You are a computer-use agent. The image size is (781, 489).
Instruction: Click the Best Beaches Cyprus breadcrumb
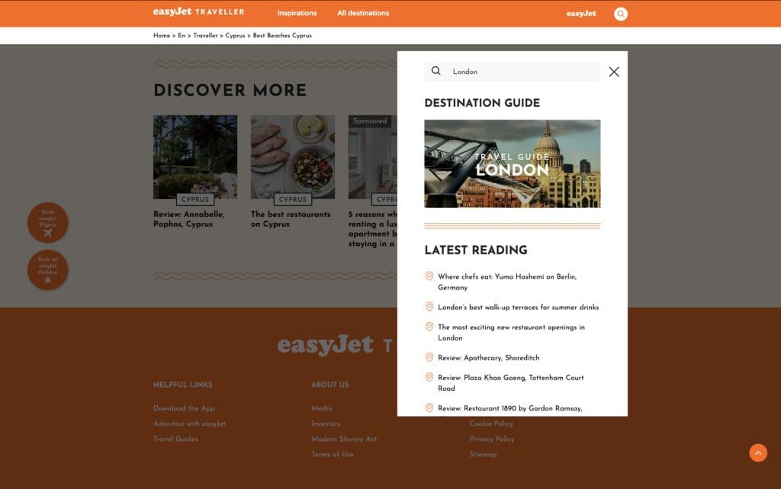click(282, 35)
